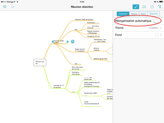This screenshot has height=123, width=164.
Task: Select the central Réunion de node
Action: click(40, 63)
